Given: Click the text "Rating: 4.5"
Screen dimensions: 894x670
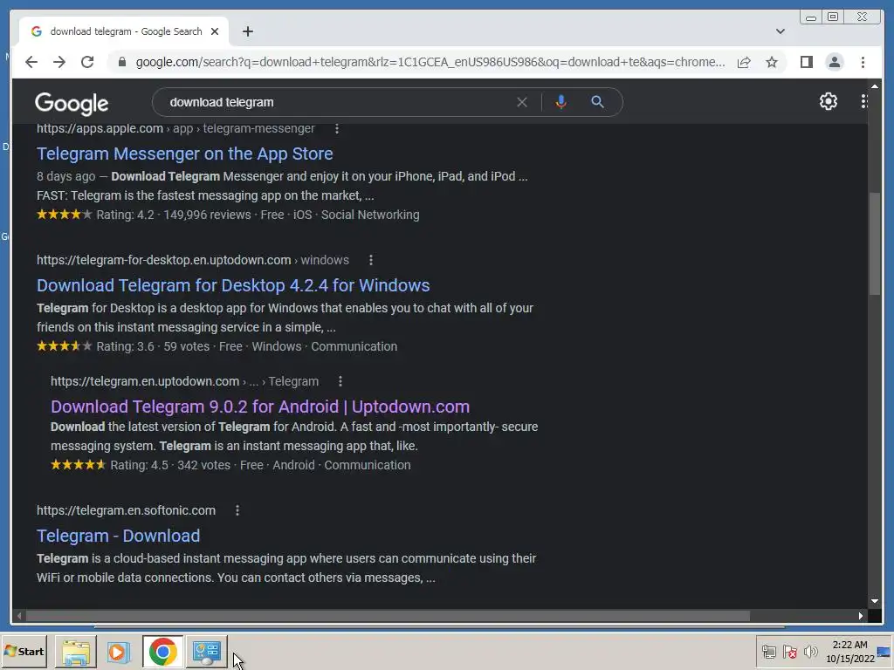Looking at the screenshot, I should [139, 466].
